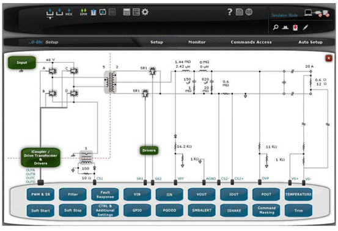338x231 pixels.
Task: Open the Soft Start settings
Action: [40, 211]
